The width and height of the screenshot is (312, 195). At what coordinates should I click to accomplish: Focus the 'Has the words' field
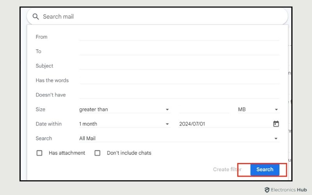coord(179,80)
